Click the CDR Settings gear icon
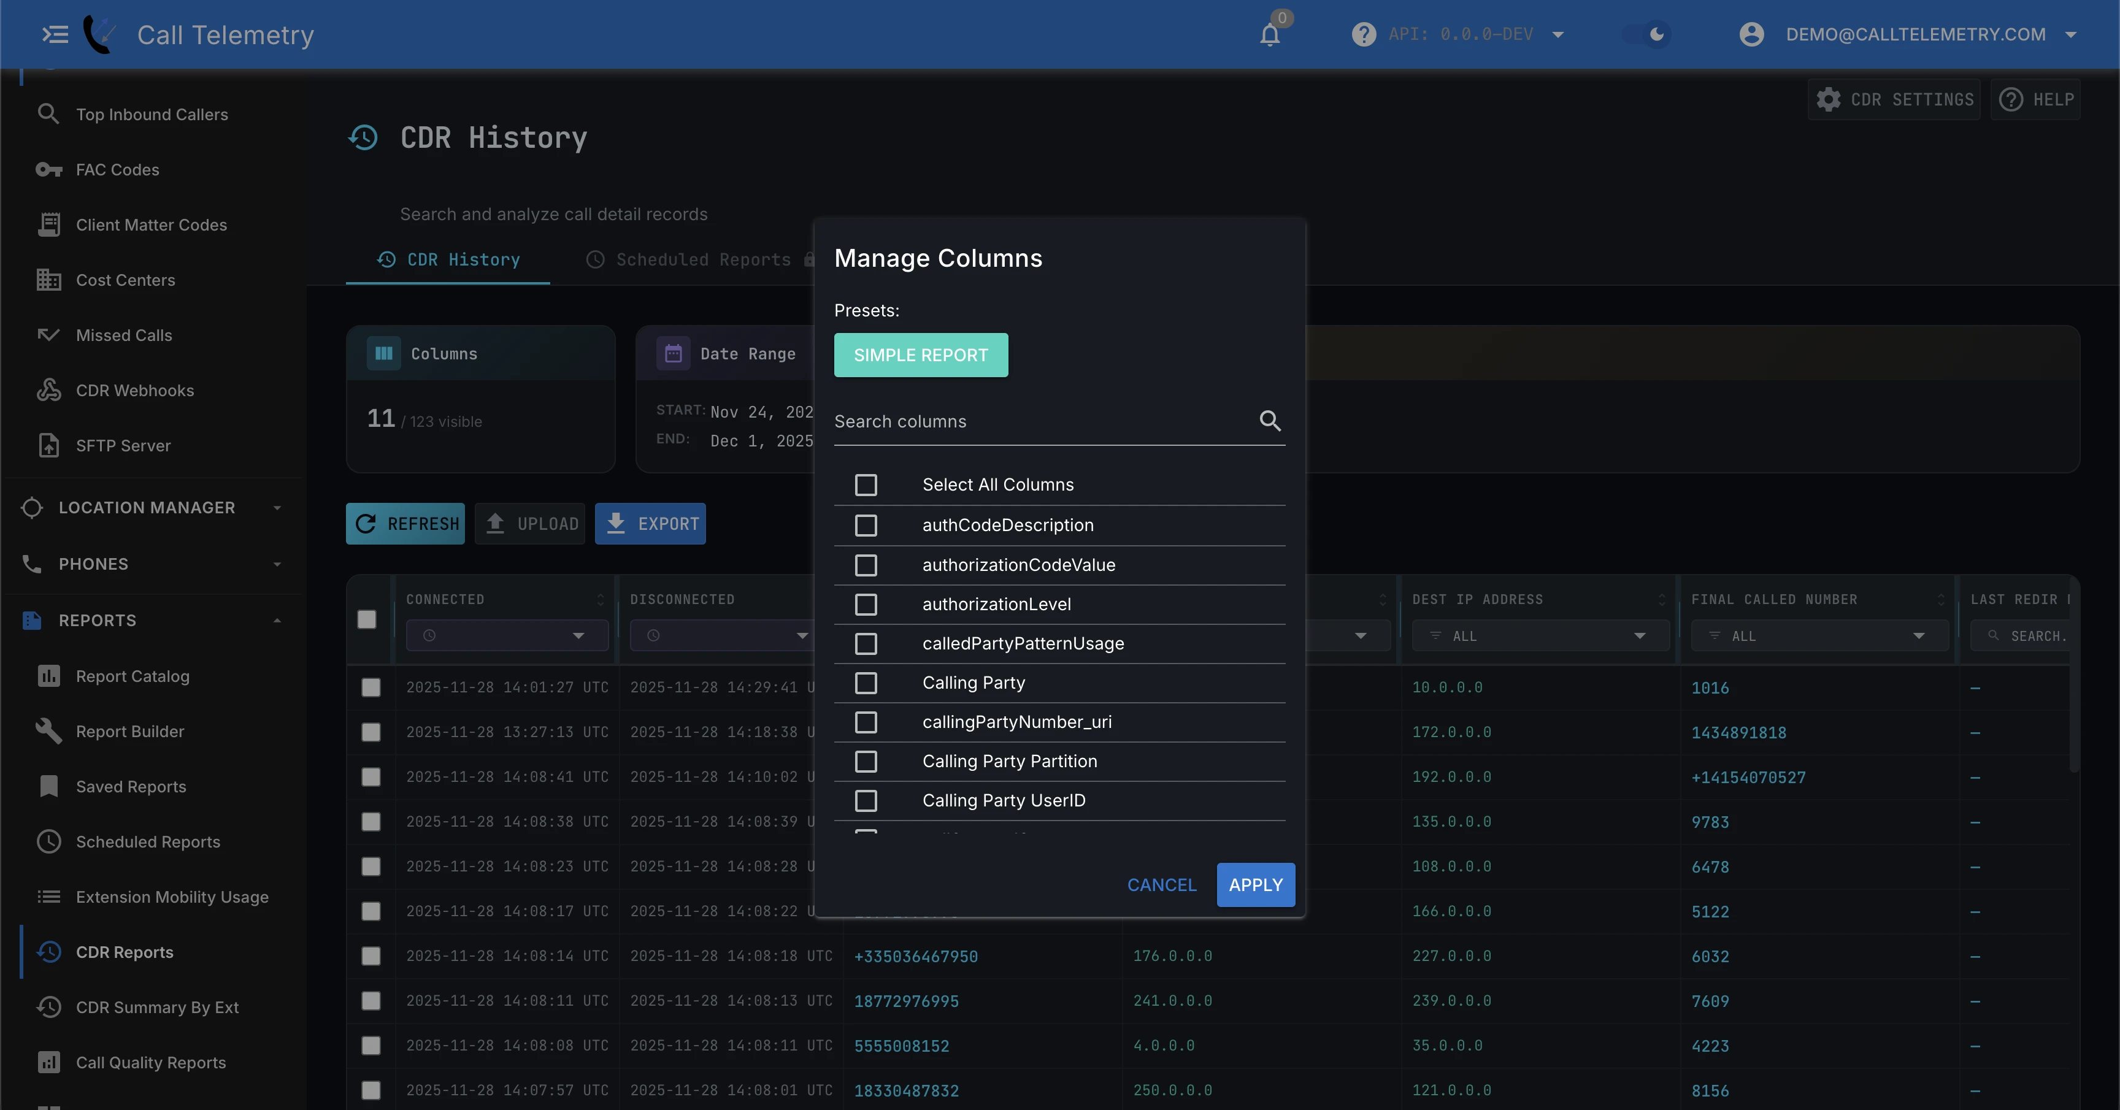 click(1828, 99)
